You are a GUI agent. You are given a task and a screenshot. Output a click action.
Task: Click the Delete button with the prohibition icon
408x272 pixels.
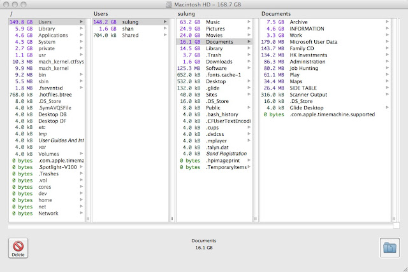point(18,248)
